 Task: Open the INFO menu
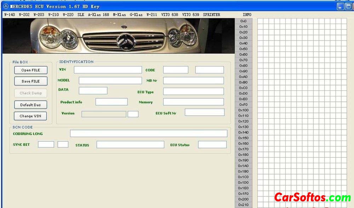coord(247,15)
